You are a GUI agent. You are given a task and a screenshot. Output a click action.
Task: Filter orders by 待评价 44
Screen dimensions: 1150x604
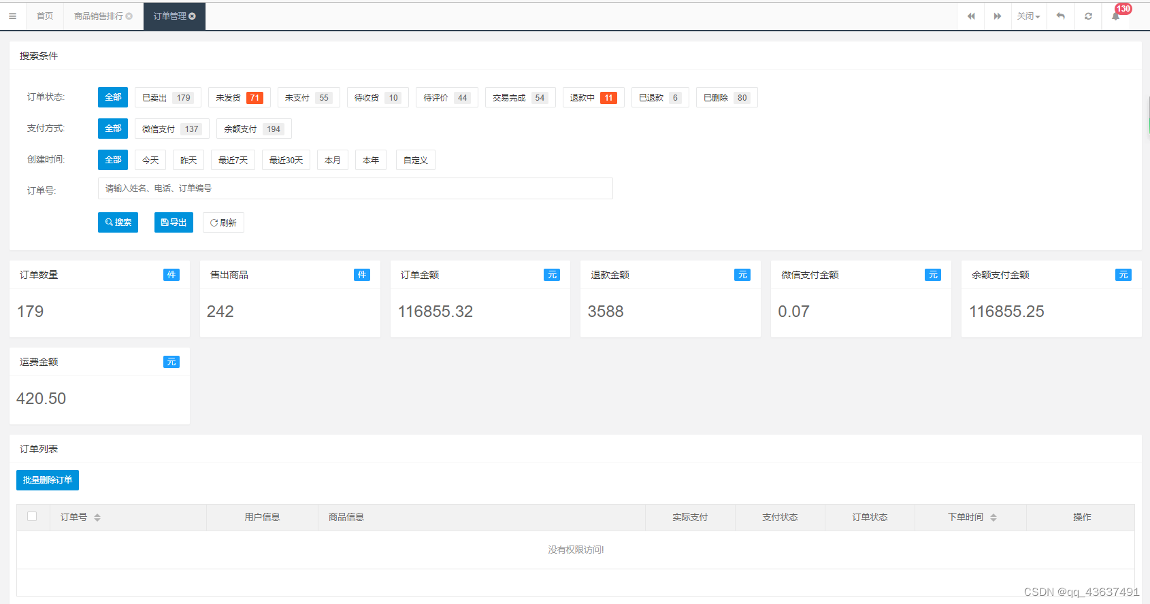(447, 97)
